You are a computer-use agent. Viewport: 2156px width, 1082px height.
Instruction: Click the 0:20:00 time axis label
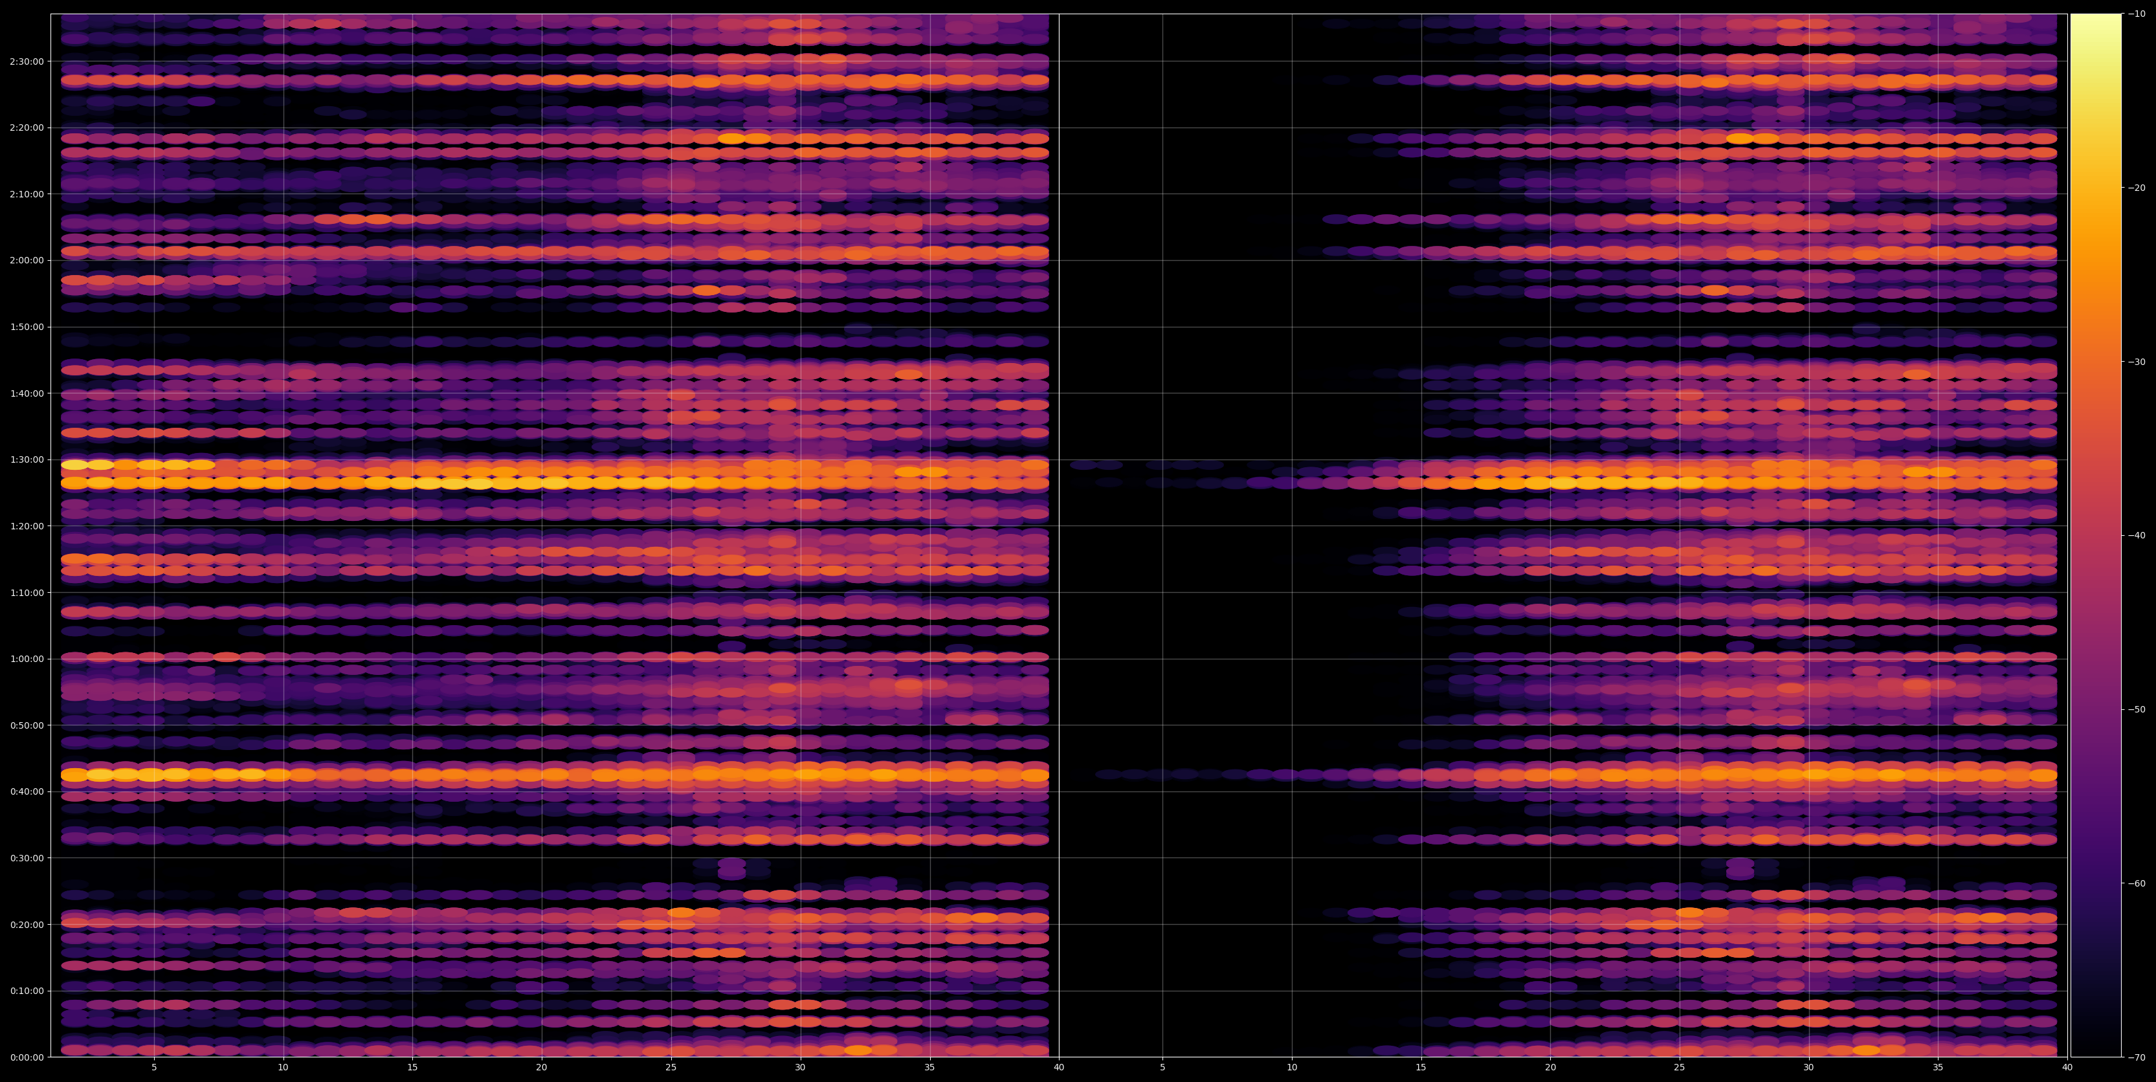pyautogui.click(x=27, y=925)
